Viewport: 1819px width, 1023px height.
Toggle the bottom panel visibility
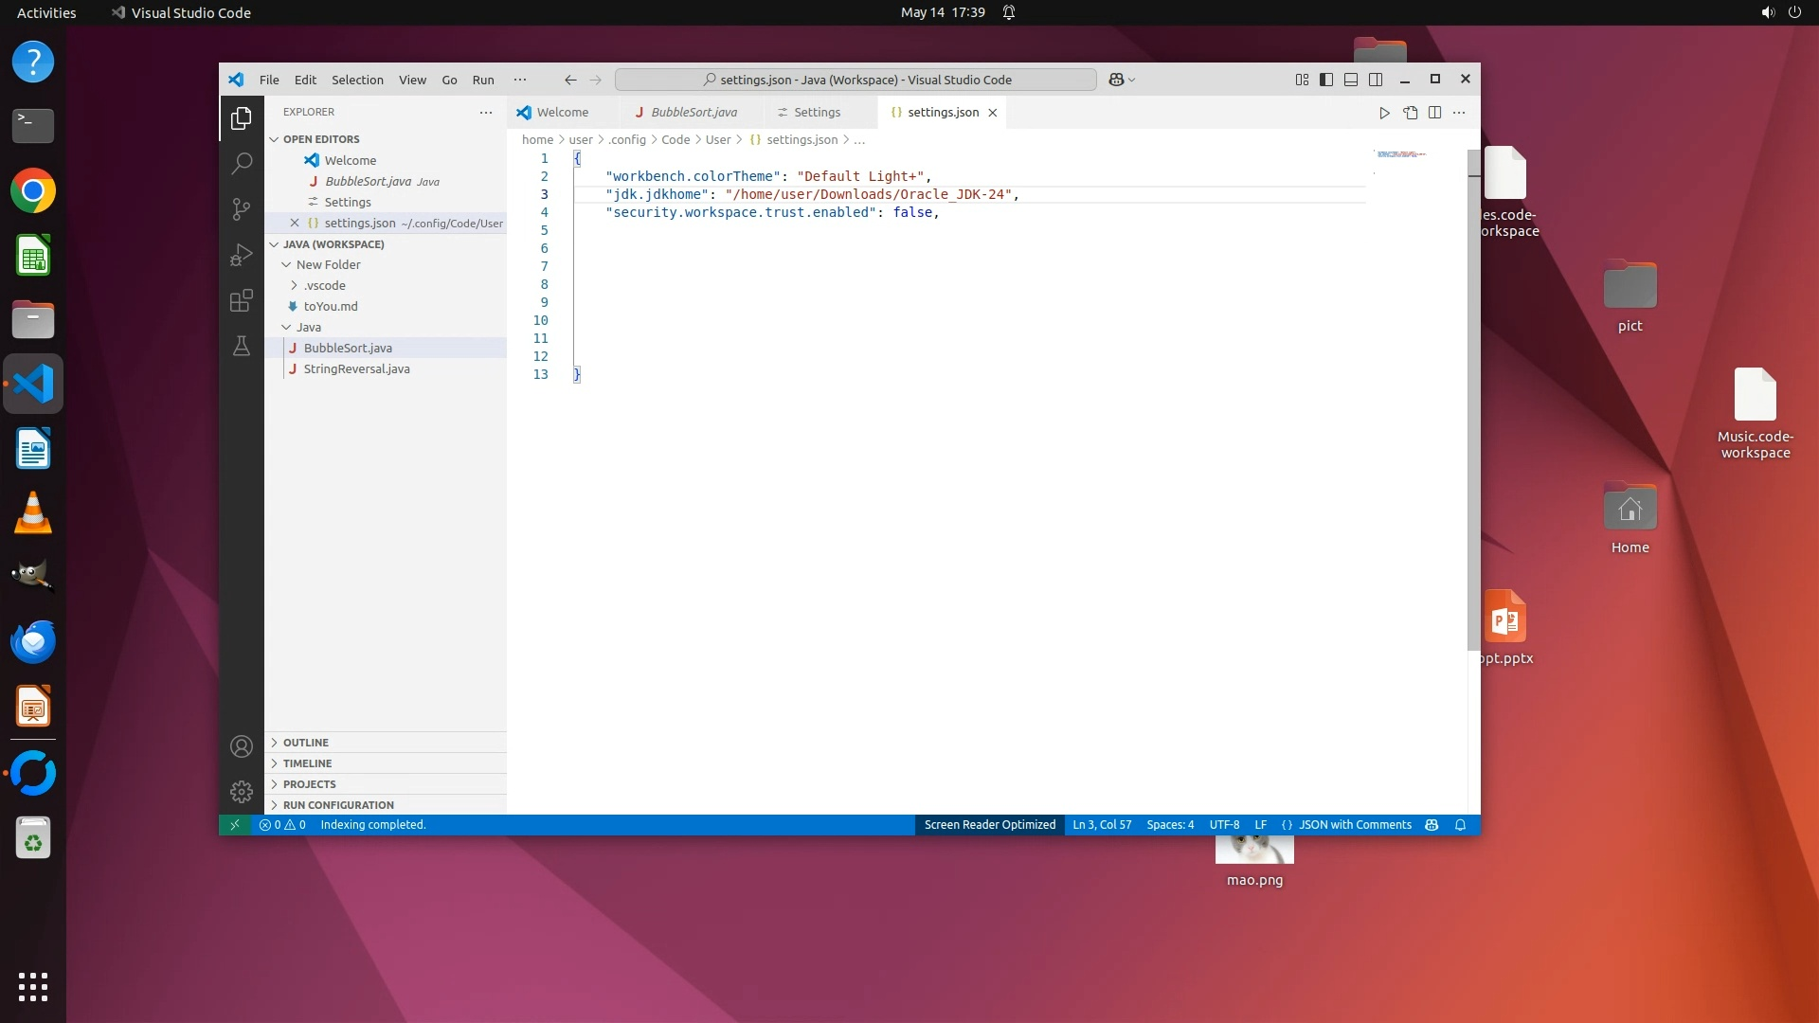tap(1351, 80)
